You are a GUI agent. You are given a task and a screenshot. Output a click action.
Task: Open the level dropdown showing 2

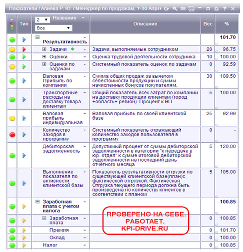pyautogui.click(x=42, y=20)
